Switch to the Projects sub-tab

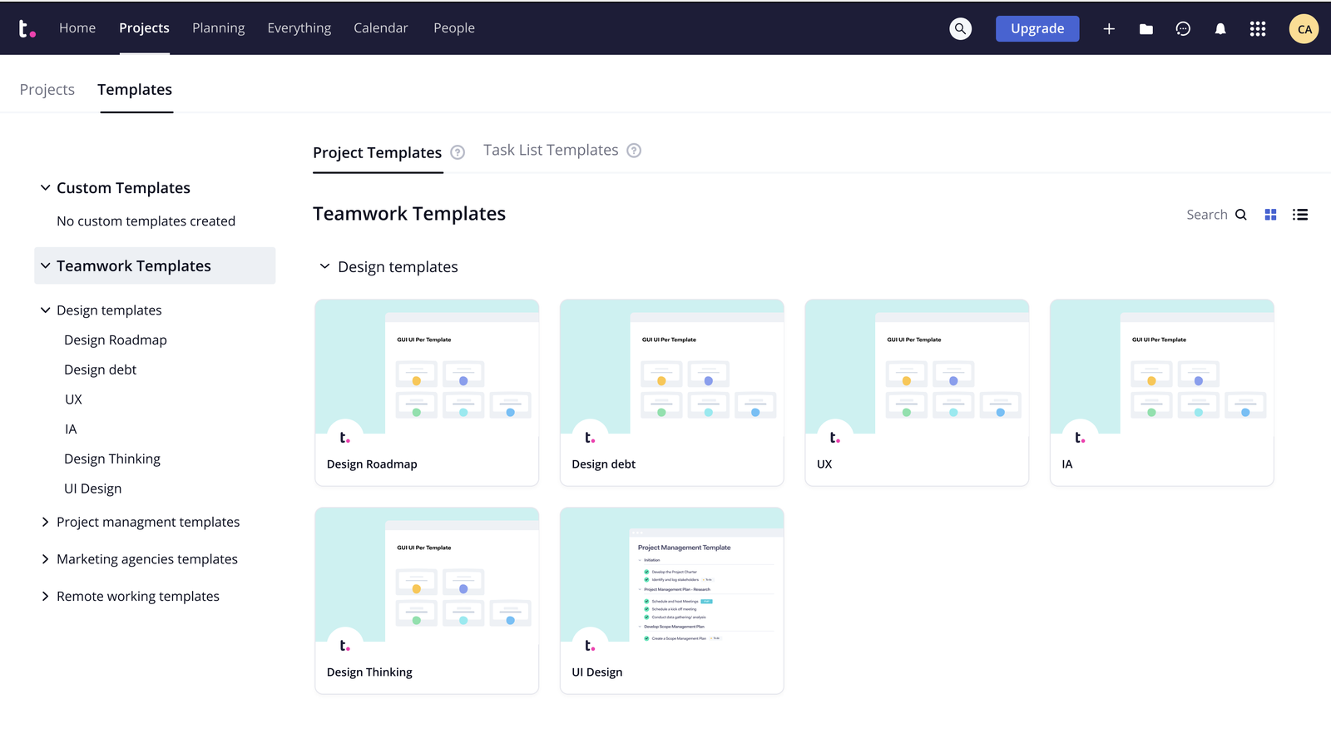click(x=47, y=90)
